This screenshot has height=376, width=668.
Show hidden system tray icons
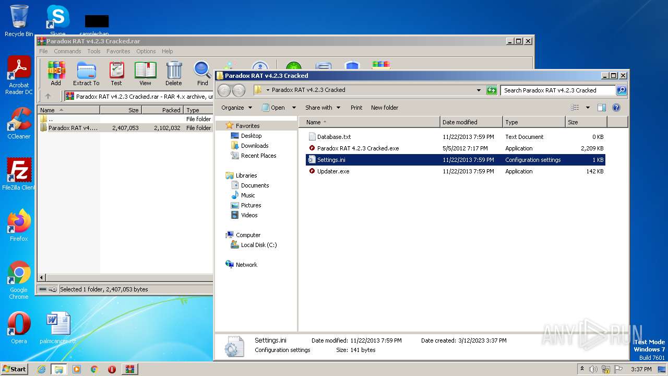click(x=582, y=369)
